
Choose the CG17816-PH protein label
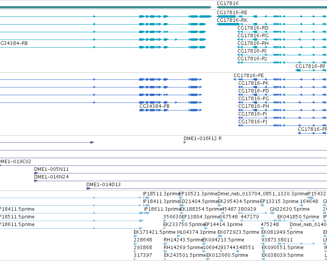[254, 106]
